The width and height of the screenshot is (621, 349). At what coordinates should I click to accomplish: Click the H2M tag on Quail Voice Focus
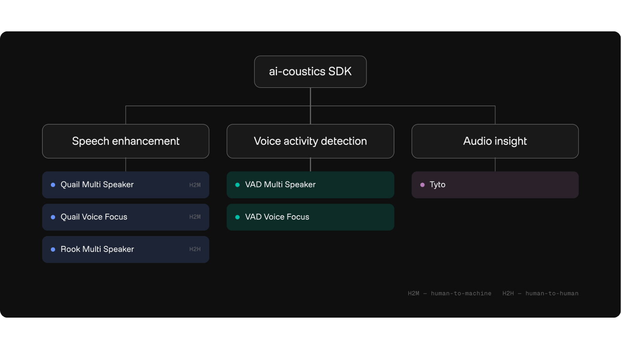tap(195, 217)
